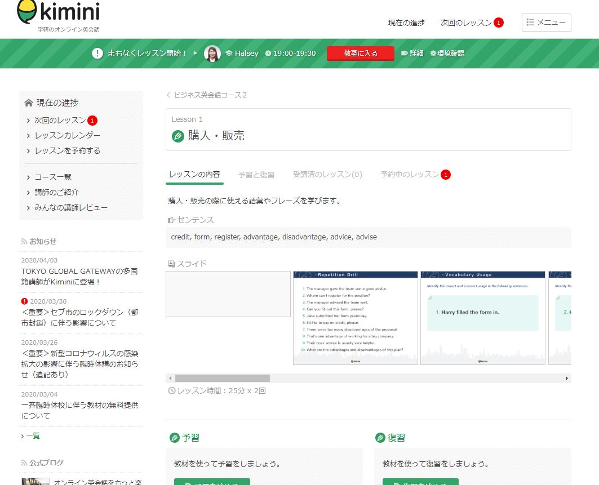Switch to the 予習と復習 tab
Screen dimensions: 599x485
point(256,175)
